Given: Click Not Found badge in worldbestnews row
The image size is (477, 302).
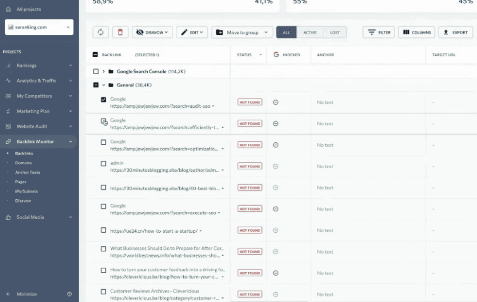Looking at the screenshot, I should (250, 252).
